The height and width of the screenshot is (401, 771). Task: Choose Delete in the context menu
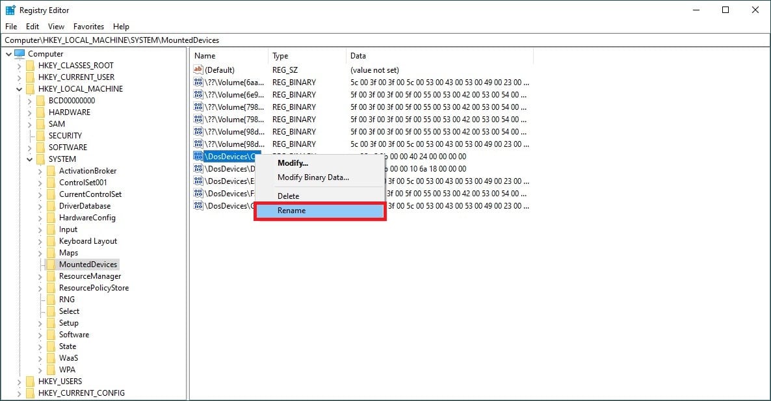point(320,196)
